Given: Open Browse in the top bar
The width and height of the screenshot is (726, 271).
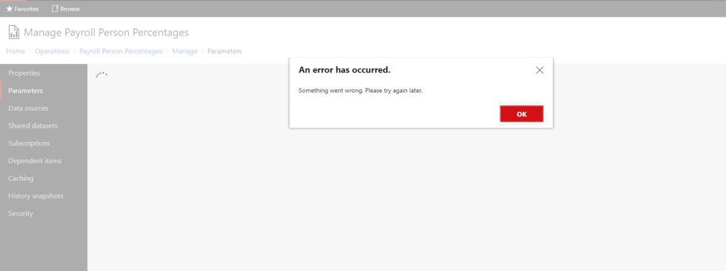Looking at the screenshot, I should [x=65, y=9].
